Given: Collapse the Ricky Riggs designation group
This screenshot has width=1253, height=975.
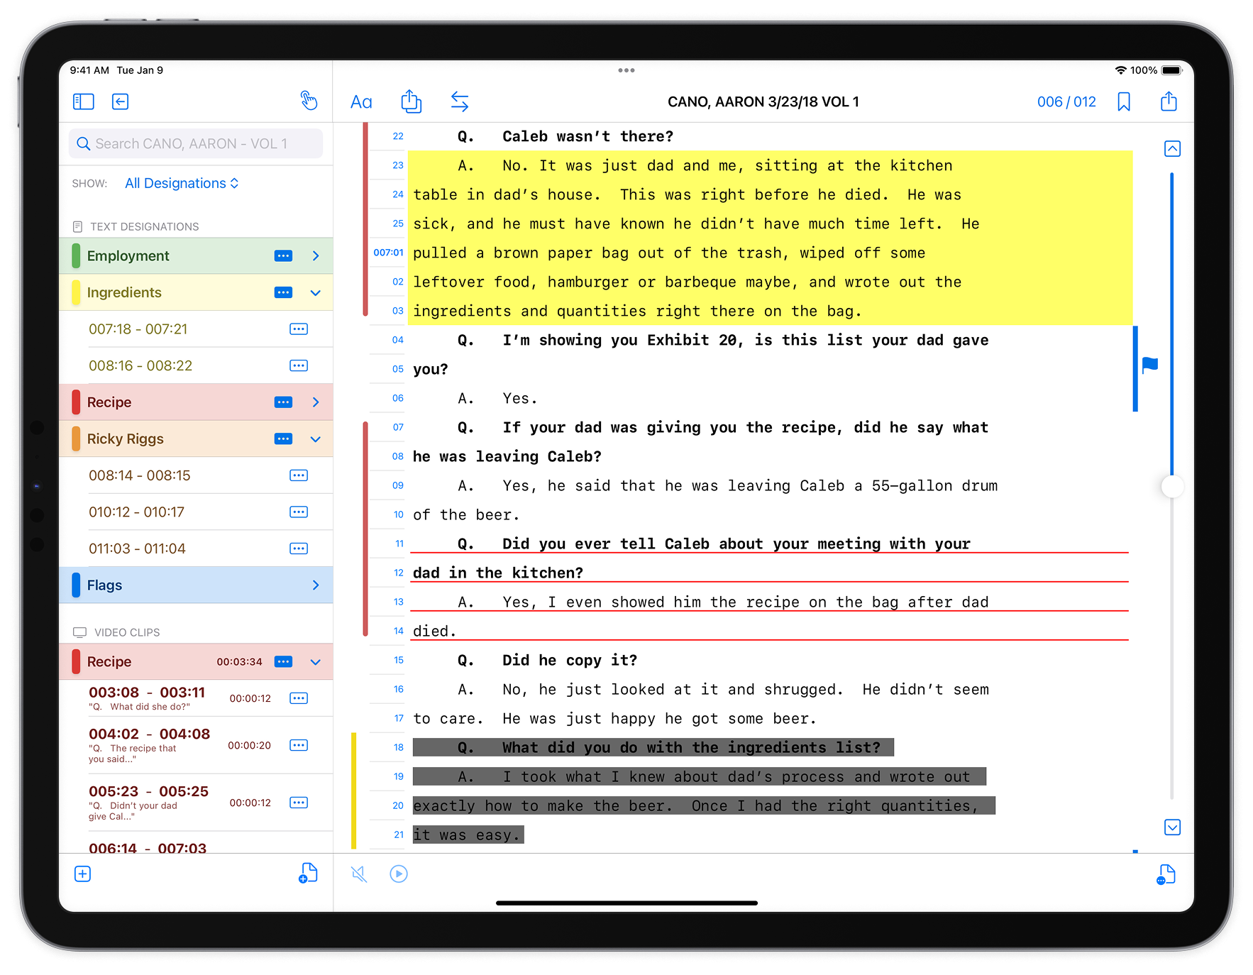Looking at the screenshot, I should [x=316, y=439].
